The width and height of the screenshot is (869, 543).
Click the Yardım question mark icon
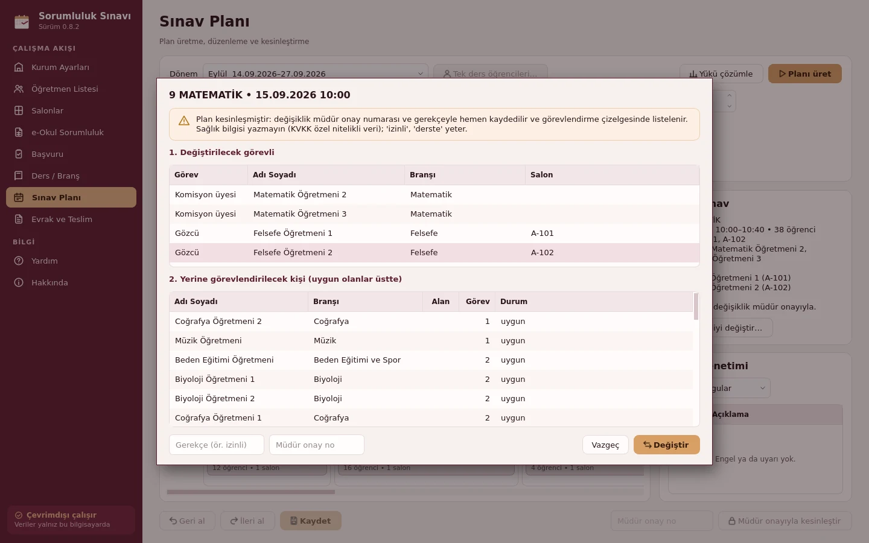[19, 261]
